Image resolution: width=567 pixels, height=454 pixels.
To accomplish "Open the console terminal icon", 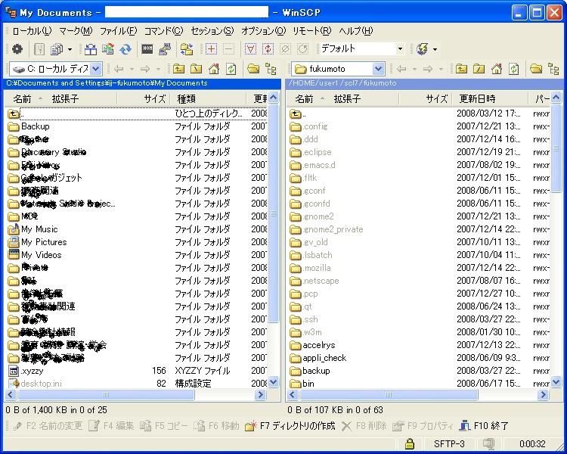I will point(147,49).
